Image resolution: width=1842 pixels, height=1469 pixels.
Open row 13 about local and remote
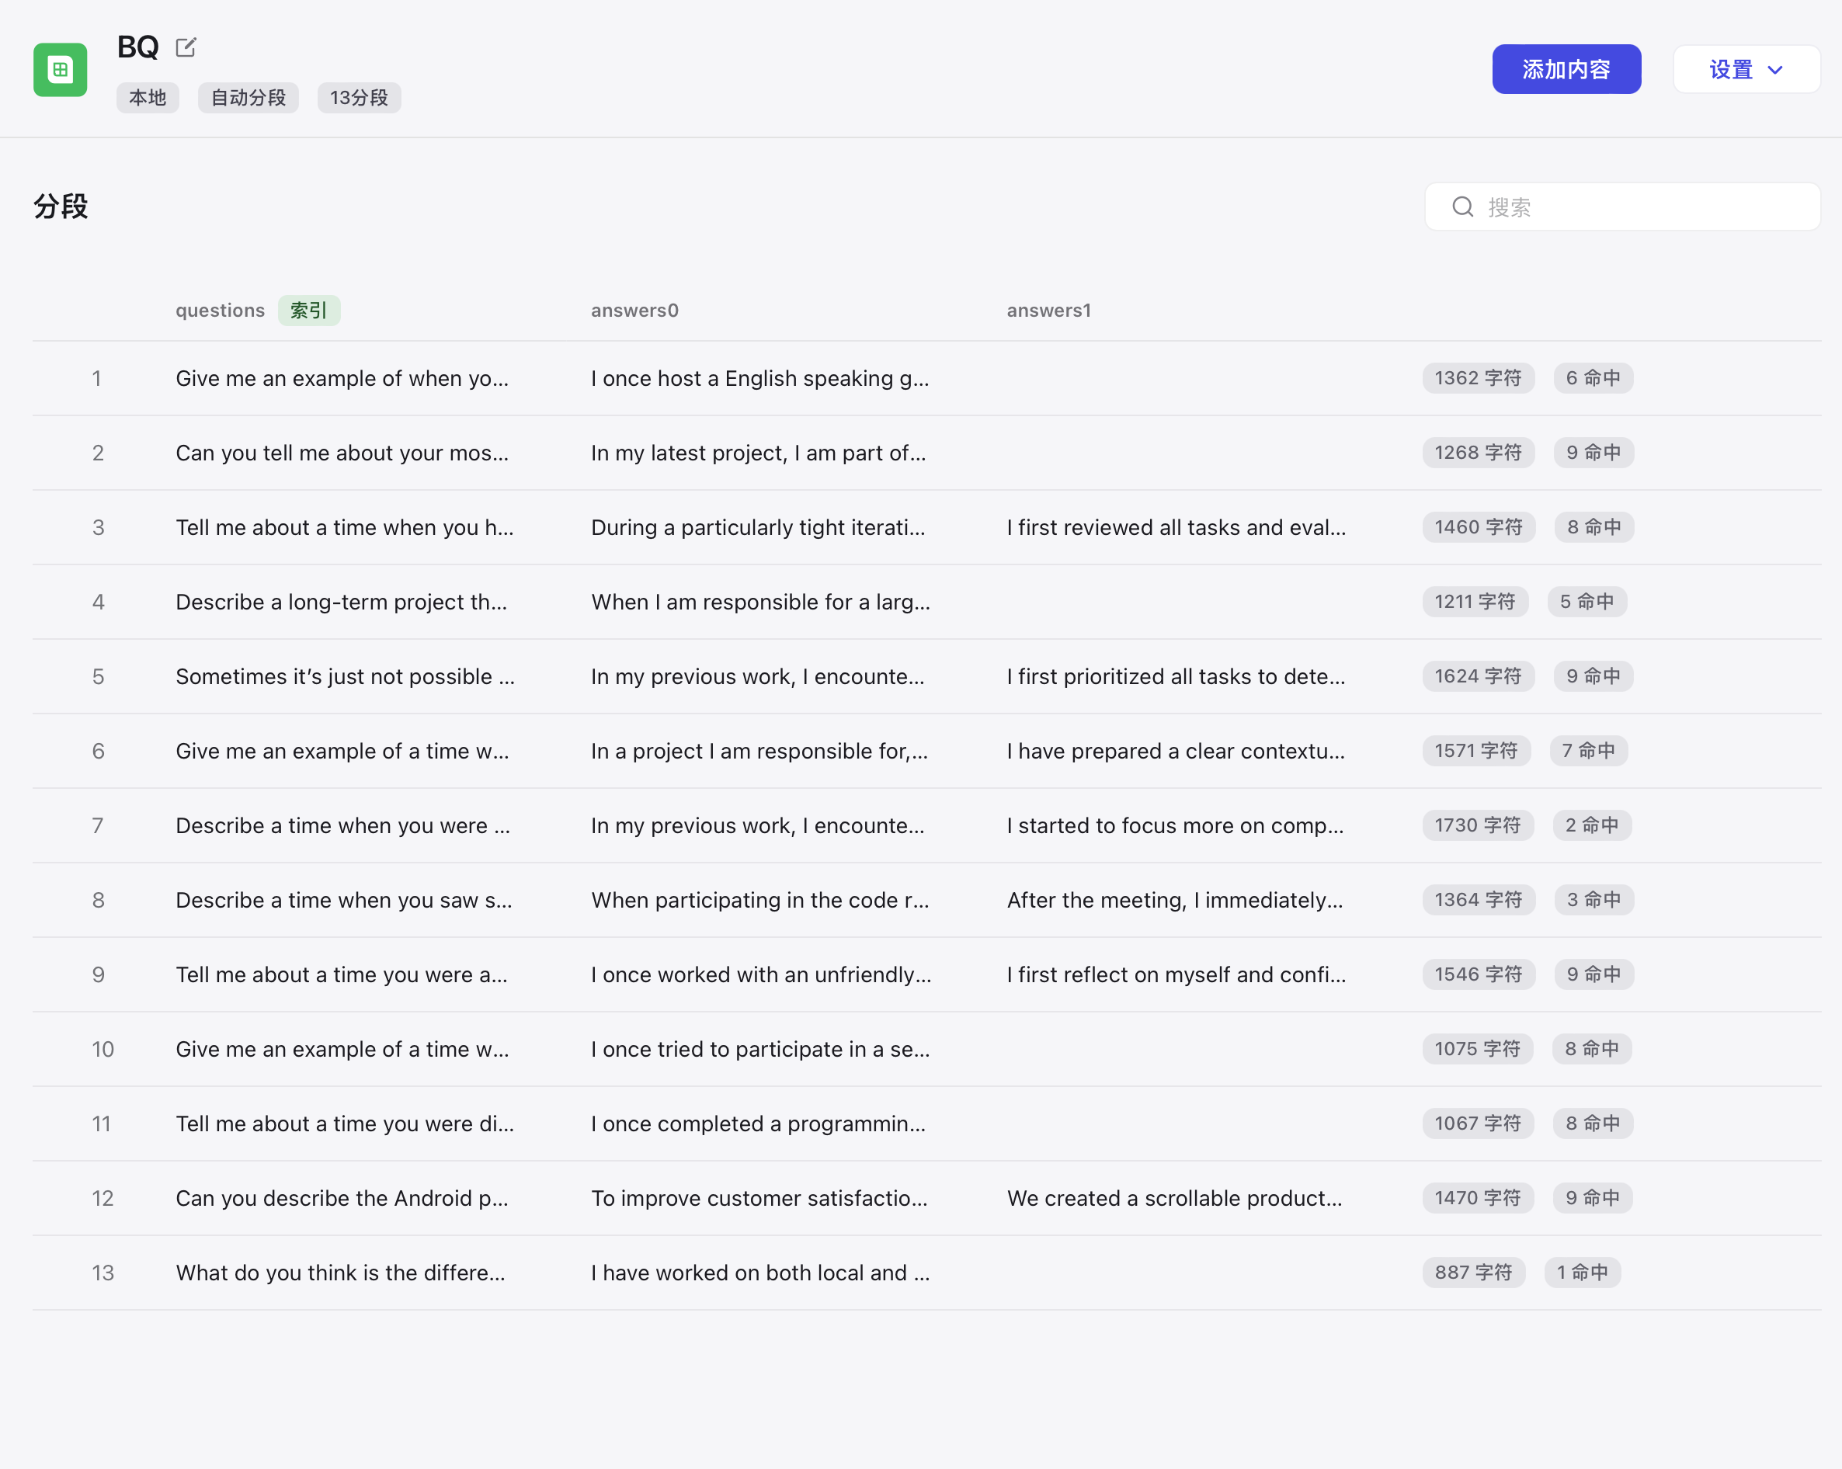pos(759,1273)
